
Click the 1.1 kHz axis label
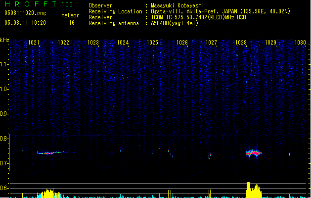tap(4, 64)
